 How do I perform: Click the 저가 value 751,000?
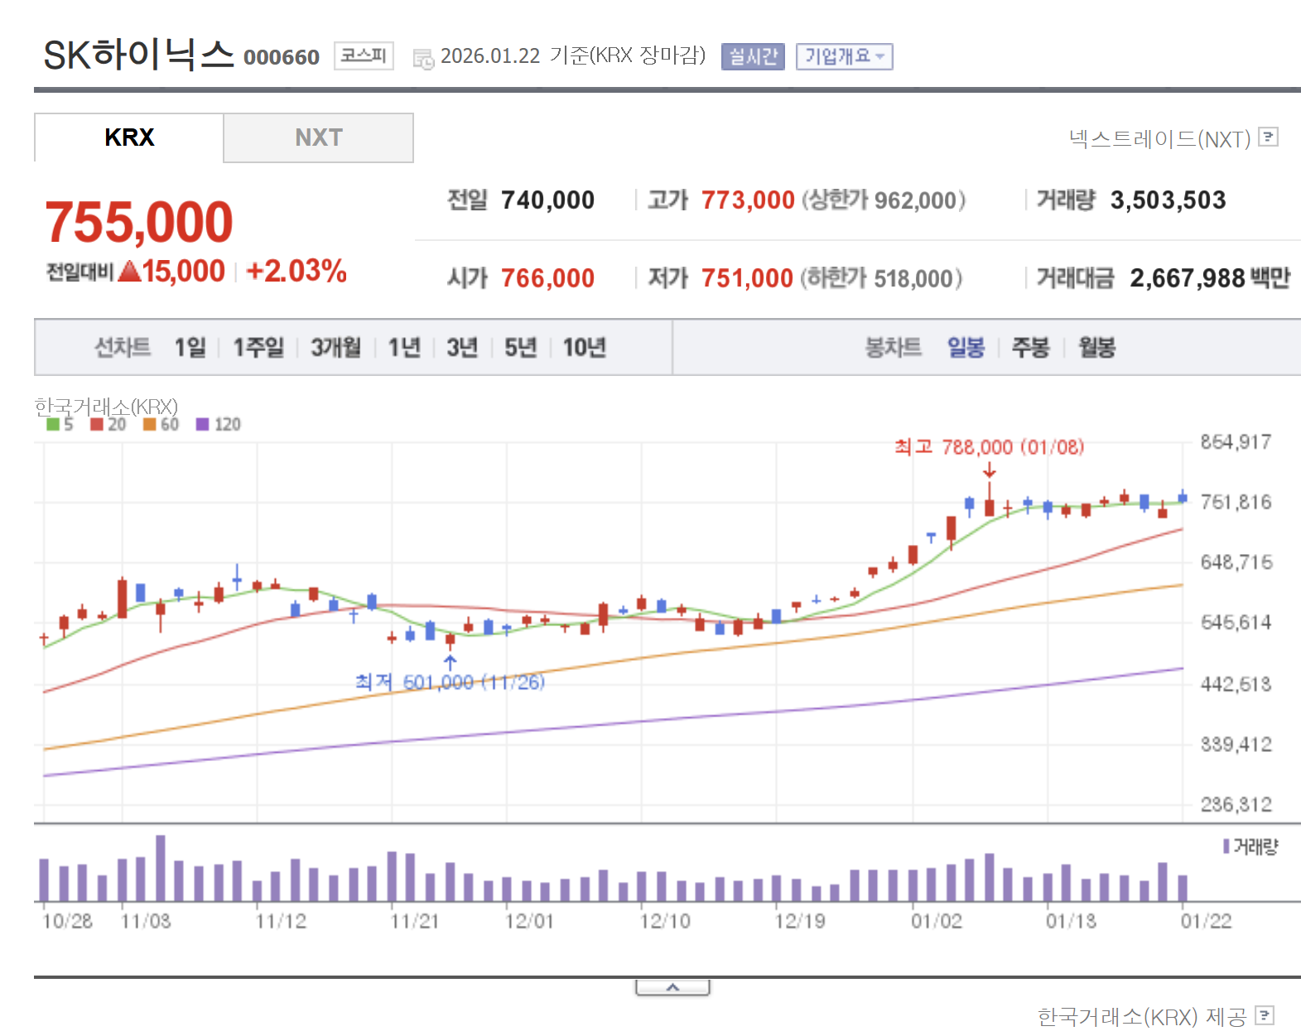point(747,278)
